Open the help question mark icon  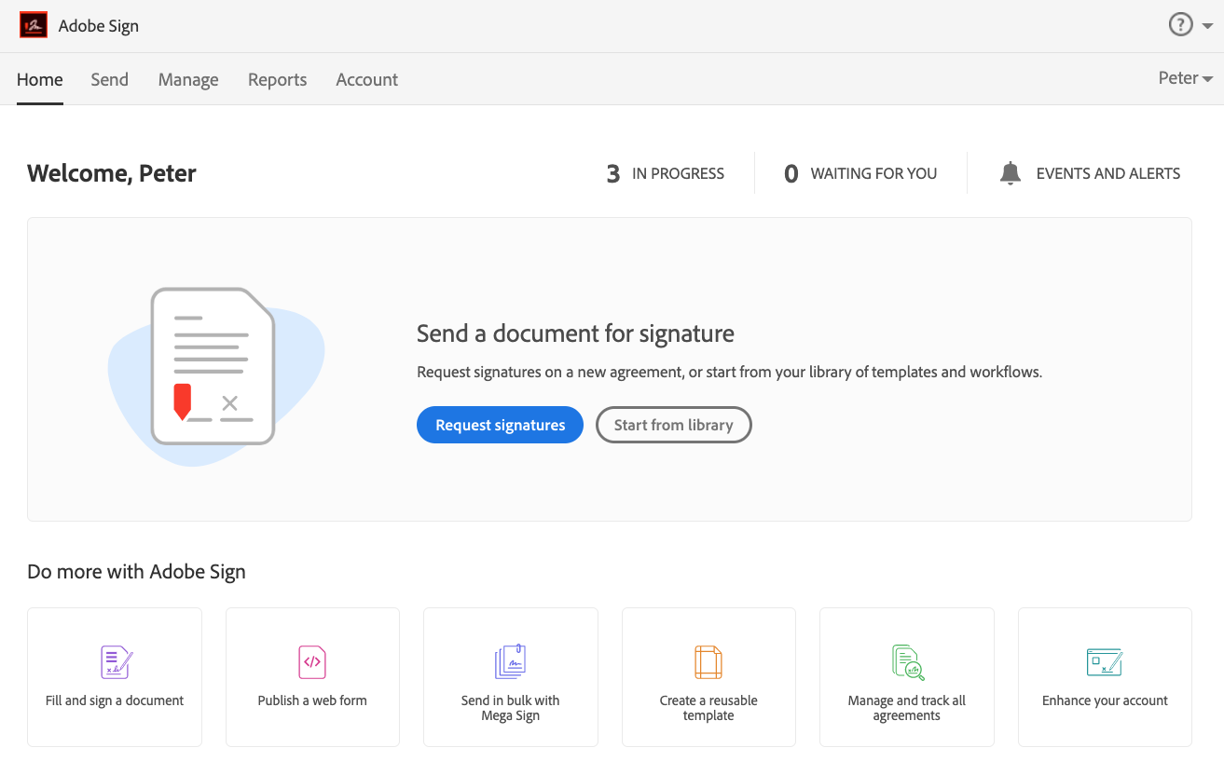point(1180,25)
